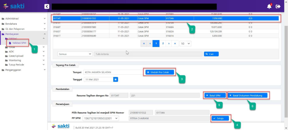Jump to last page of table
The height and width of the screenshot is (130, 288).
pos(175,44)
